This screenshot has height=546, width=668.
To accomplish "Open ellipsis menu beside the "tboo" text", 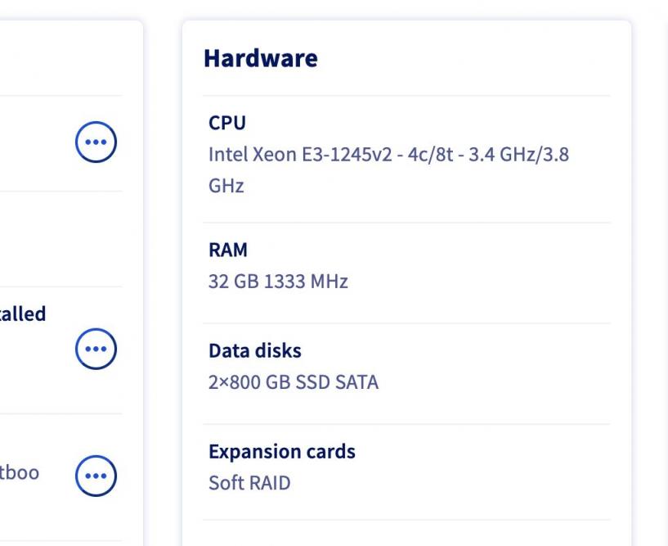I will [96, 476].
